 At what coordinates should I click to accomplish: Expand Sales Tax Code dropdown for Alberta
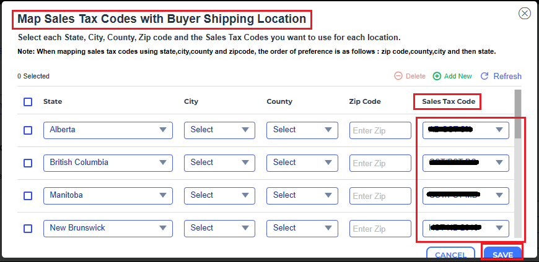coord(466,130)
